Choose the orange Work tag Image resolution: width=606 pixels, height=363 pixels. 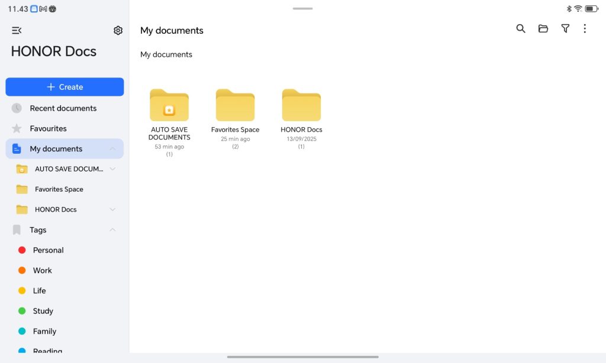[41, 270]
